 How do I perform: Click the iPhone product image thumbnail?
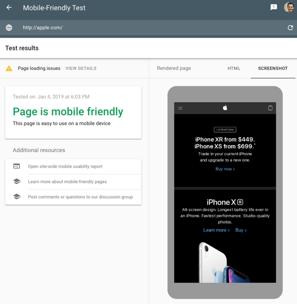click(225, 262)
